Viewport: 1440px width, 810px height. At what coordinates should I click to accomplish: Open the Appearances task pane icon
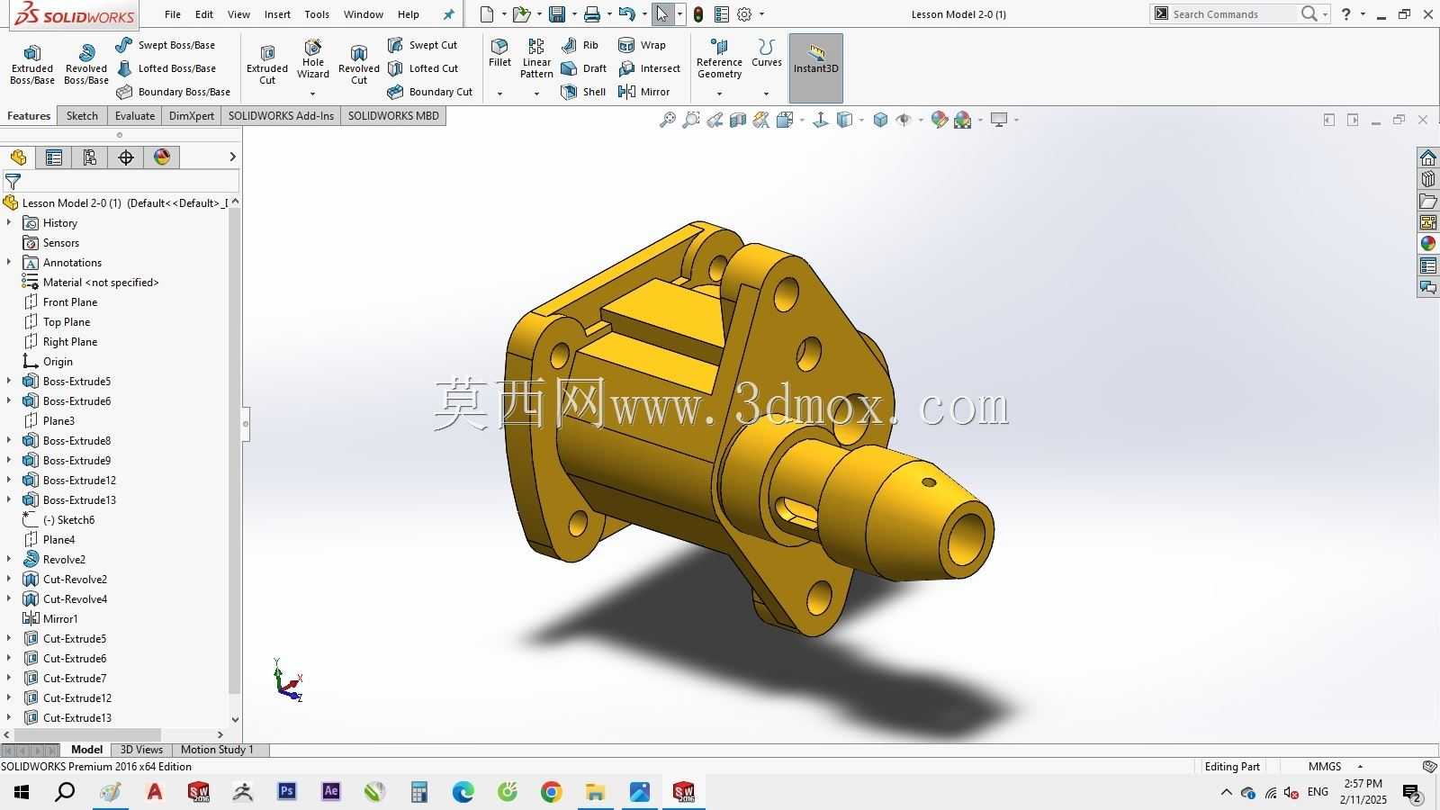pyautogui.click(x=1428, y=244)
